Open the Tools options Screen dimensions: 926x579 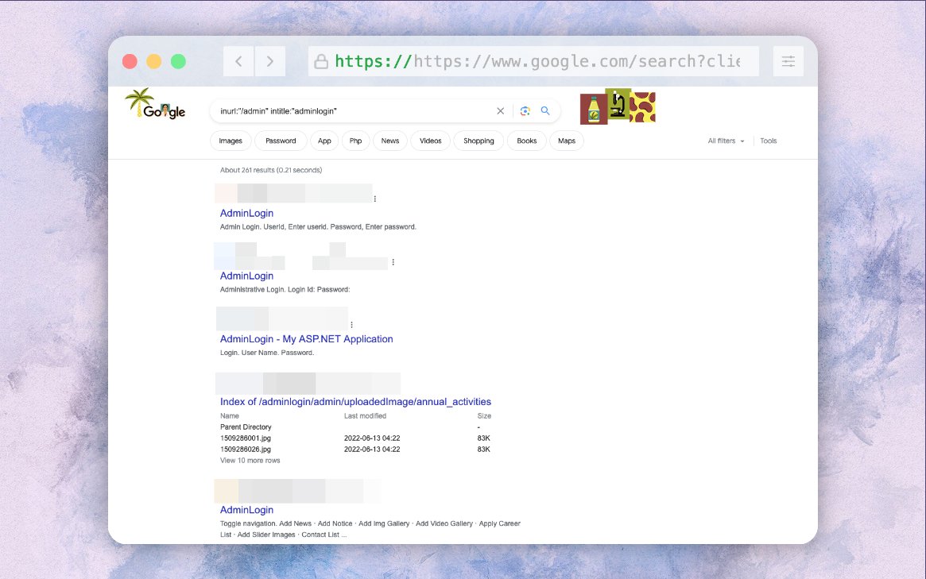769,141
